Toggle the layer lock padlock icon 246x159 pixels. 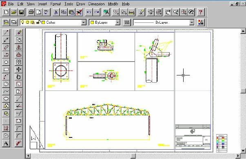click(x=38, y=22)
